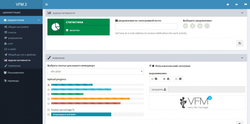250x124 pixels.
Task: Choose the red upload progress bar style
Action: click(48, 103)
